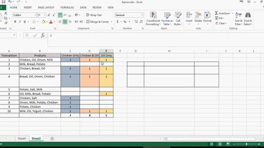264x148 pixels.
Task: Click the Save icon in quick access toolbar
Action: pos(3,2)
